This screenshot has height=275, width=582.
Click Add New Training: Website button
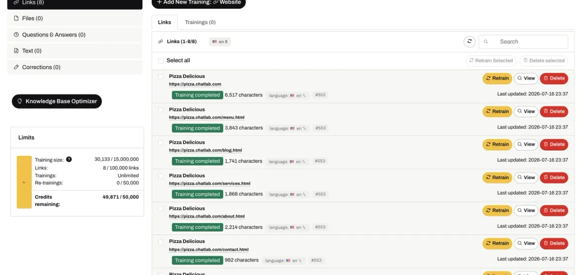[x=199, y=3]
